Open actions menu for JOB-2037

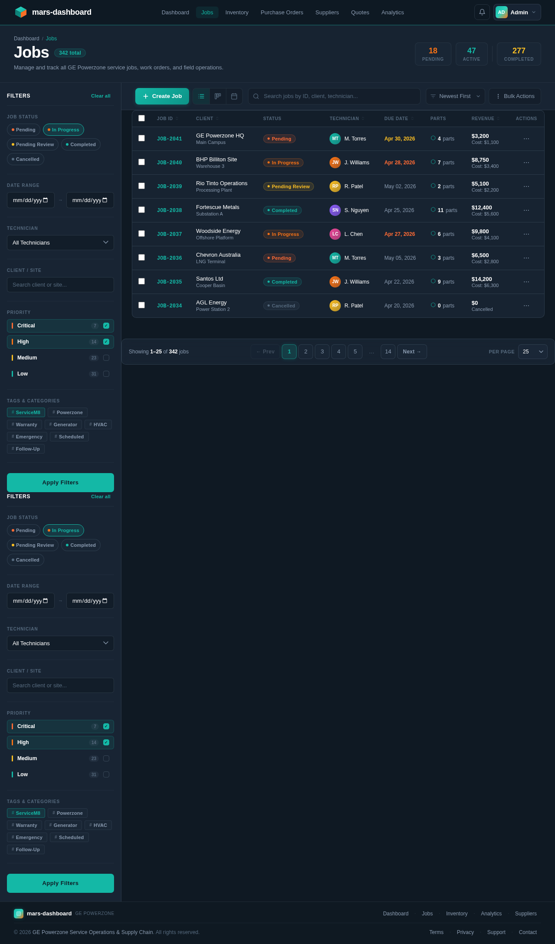(x=526, y=234)
